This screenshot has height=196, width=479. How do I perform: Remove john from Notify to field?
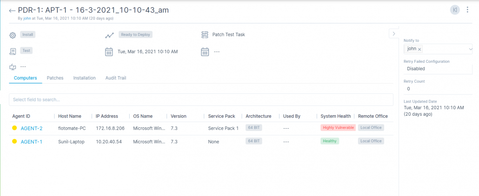point(419,49)
